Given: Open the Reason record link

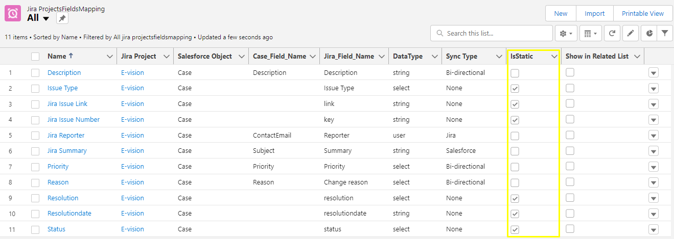Looking at the screenshot, I should point(58,182).
